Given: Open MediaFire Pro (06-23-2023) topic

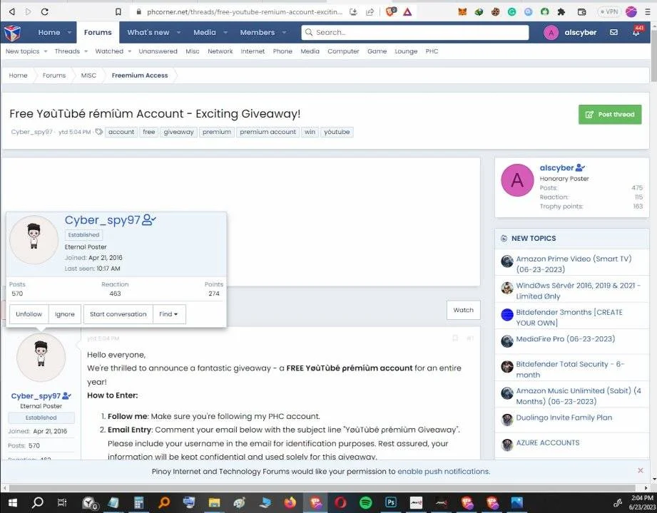Looking at the screenshot, I should (565, 339).
